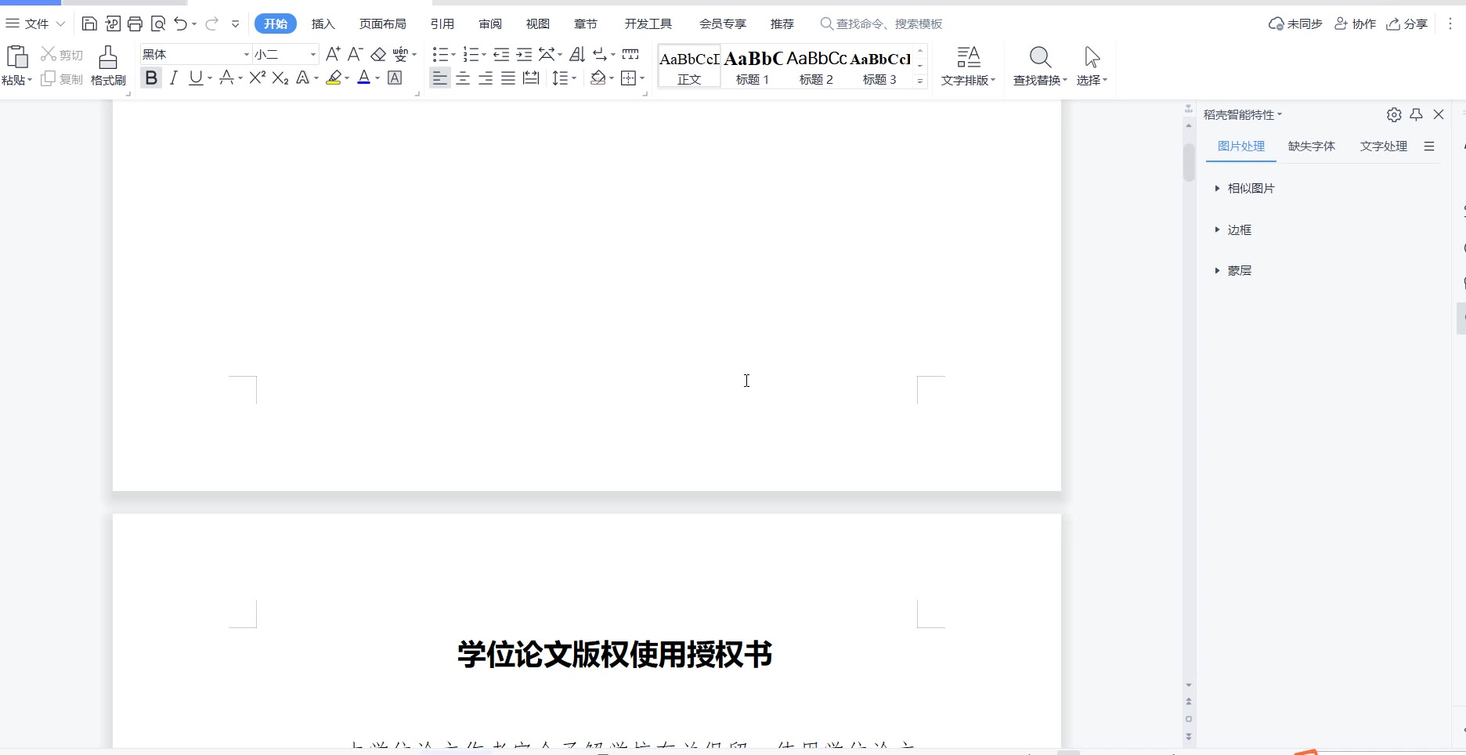This screenshot has height=755, width=1466.
Task: Apply the 标题 1 style
Action: tap(753, 67)
